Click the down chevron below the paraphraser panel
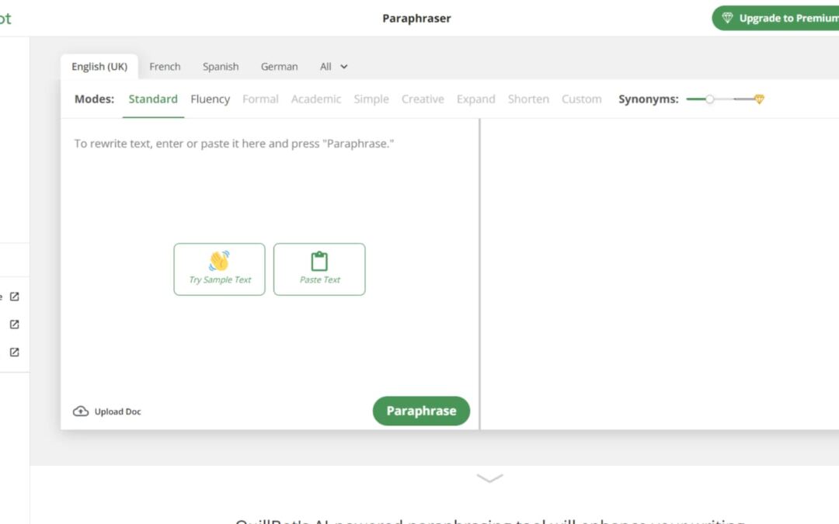Image resolution: width=839 pixels, height=524 pixels. [x=489, y=478]
